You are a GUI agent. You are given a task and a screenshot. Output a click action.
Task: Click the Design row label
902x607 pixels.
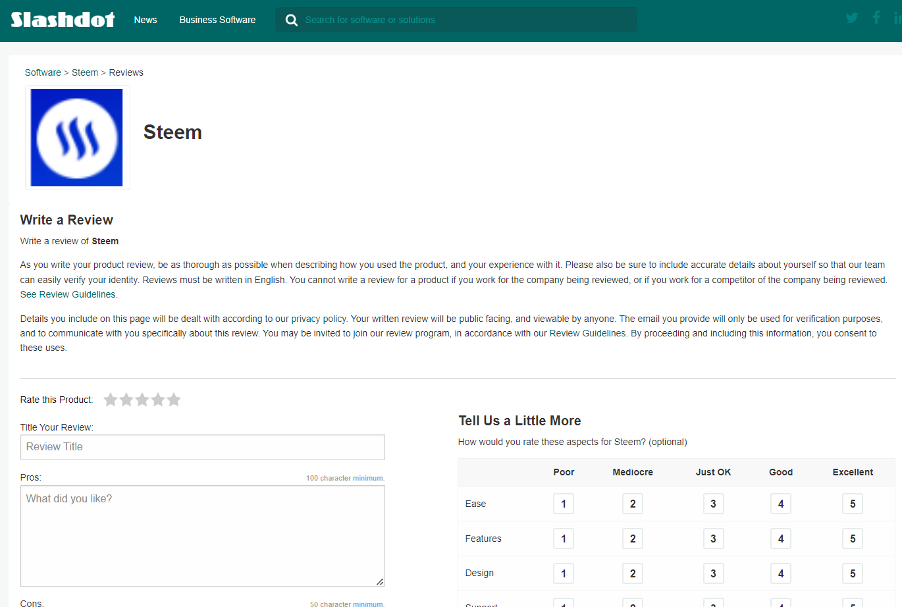pos(479,573)
